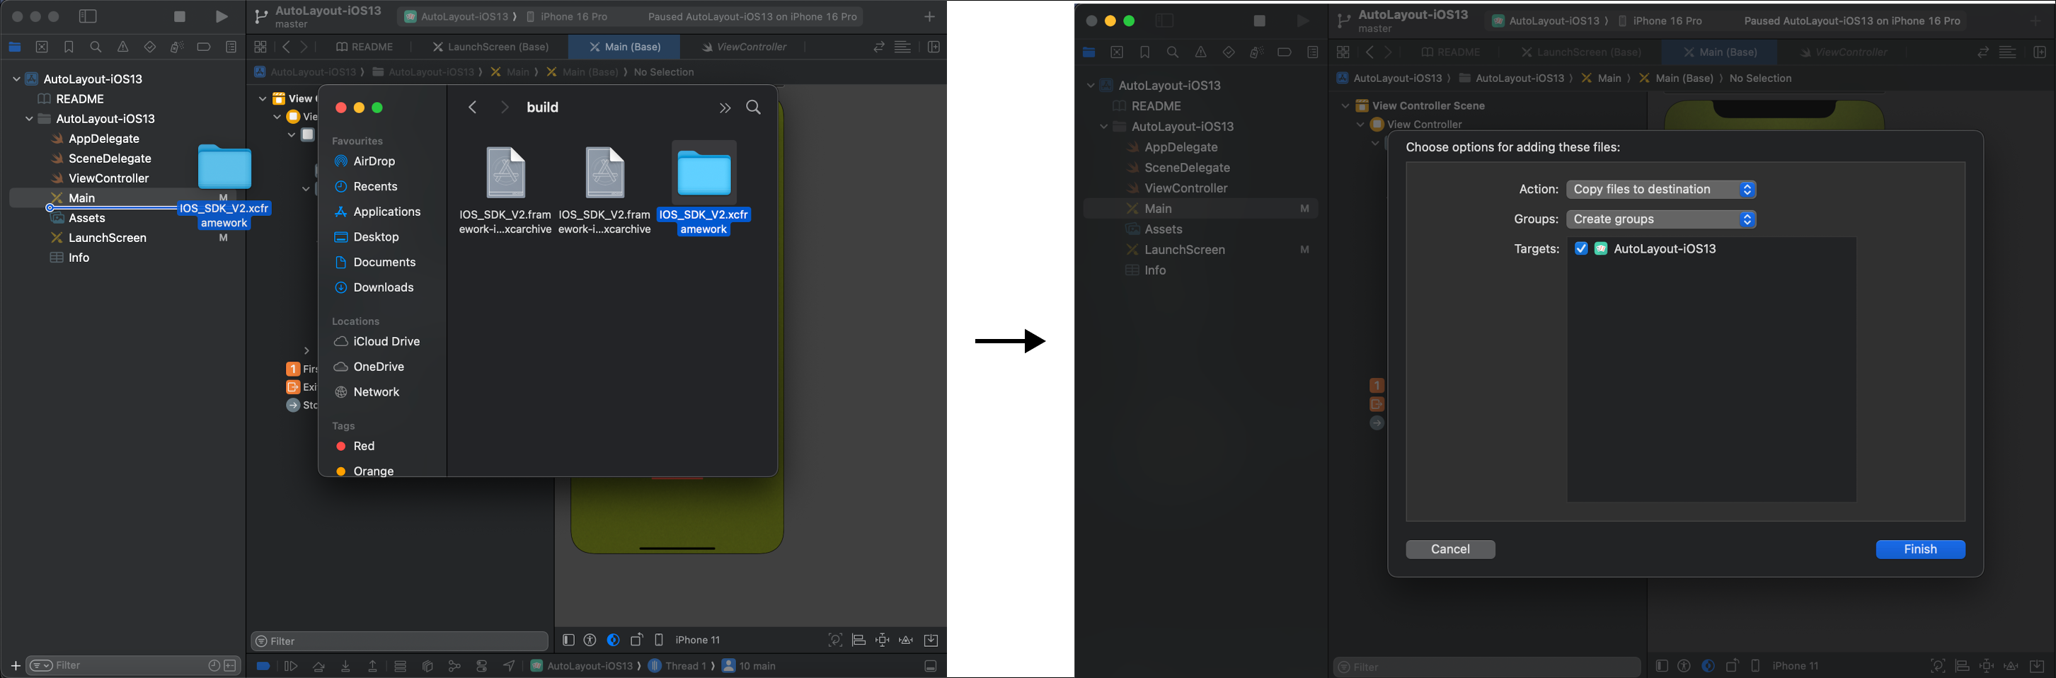Uncheck AutoLayout-iOS13 target checkbox in dialog

pos(1581,249)
